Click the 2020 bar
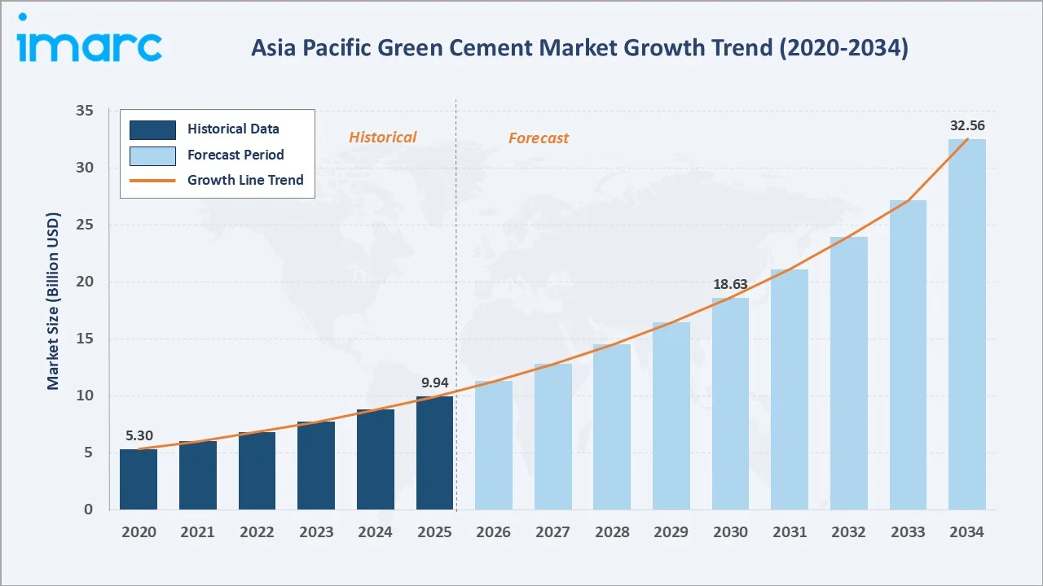Image resolution: width=1043 pixels, height=586 pixels. tap(139, 479)
